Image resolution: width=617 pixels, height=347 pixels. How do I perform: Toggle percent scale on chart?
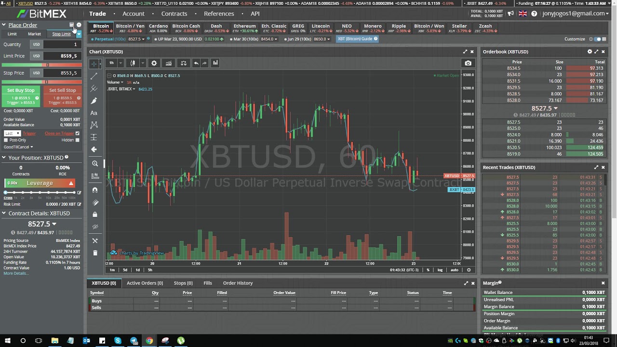(428, 270)
